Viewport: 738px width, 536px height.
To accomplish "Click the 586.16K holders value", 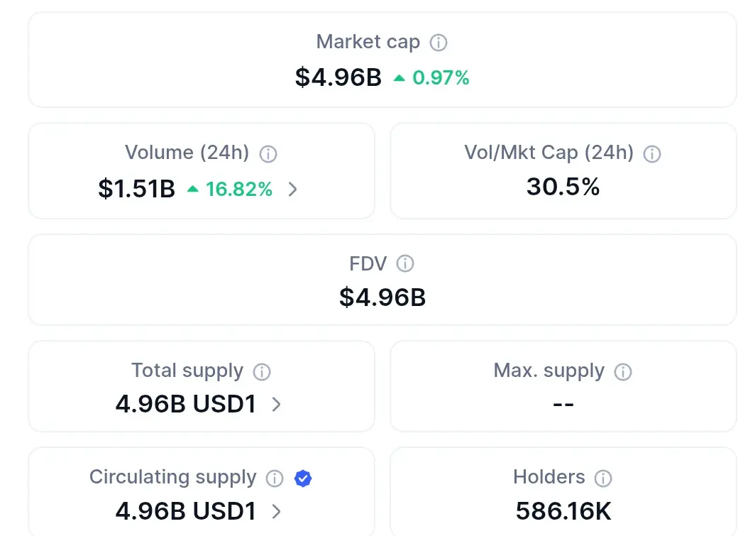I will tap(563, 510).
